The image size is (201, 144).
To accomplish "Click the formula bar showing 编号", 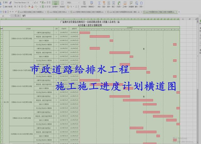I will click(110, 16).
